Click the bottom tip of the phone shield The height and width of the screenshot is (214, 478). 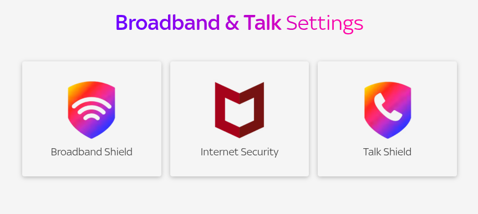click(x=388, y=136)
